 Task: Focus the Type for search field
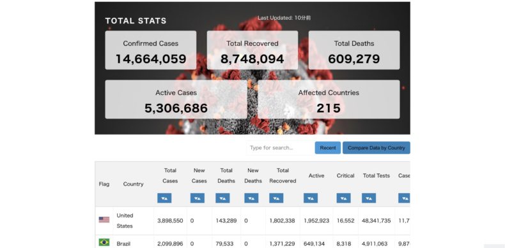tap(279, 148)
